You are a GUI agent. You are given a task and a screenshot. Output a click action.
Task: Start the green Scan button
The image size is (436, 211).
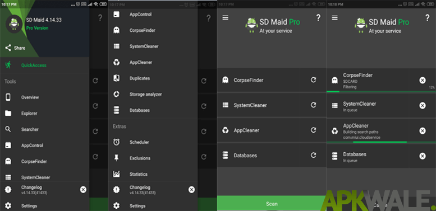[x=272, y=203]
